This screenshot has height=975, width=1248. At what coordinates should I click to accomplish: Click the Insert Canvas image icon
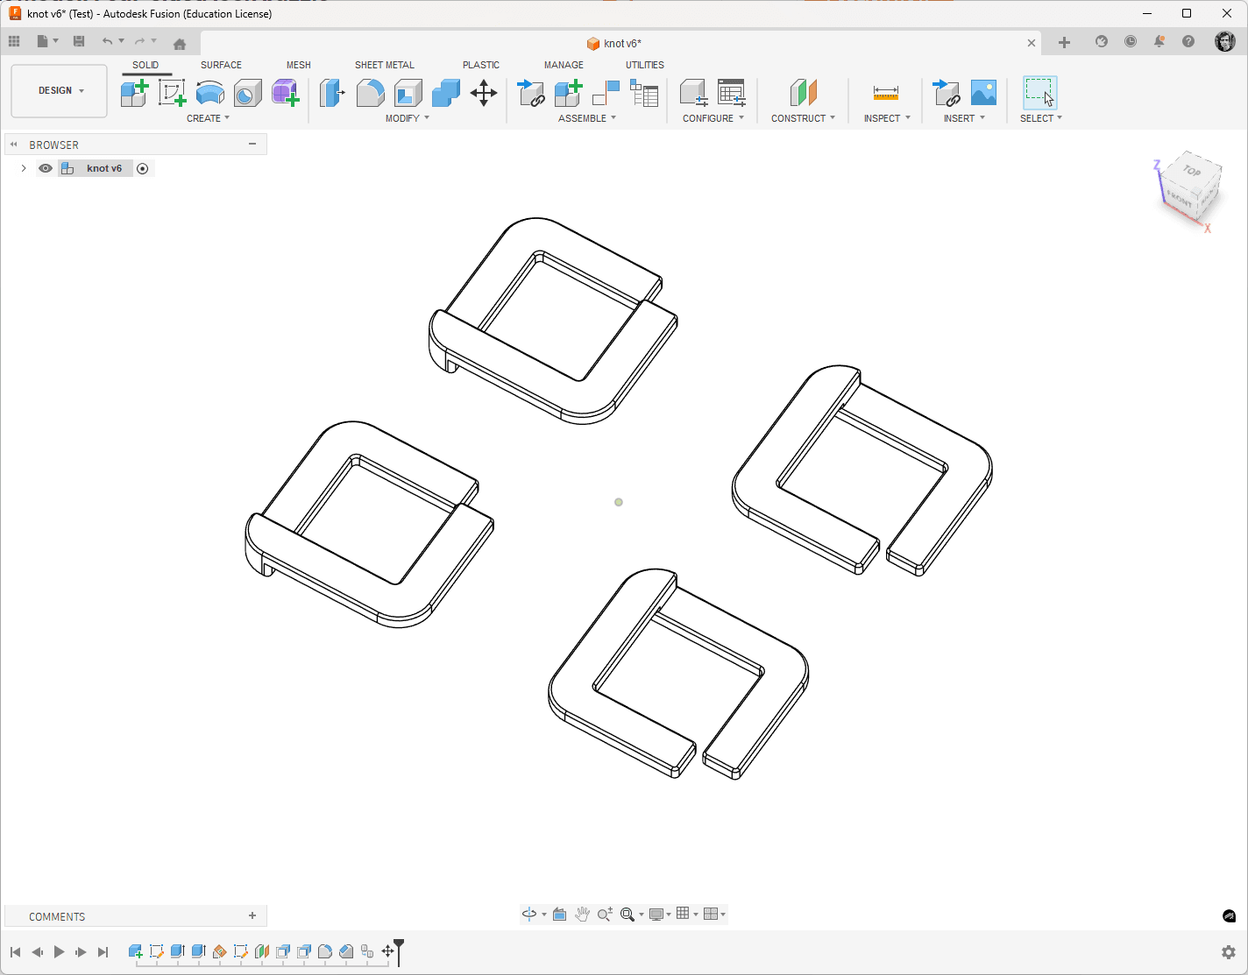coord(983,93)
